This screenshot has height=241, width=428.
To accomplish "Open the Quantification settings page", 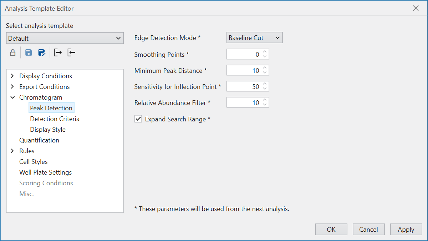I will pos(39,140).
